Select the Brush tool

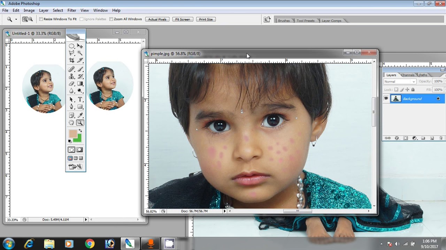[80, 69]
